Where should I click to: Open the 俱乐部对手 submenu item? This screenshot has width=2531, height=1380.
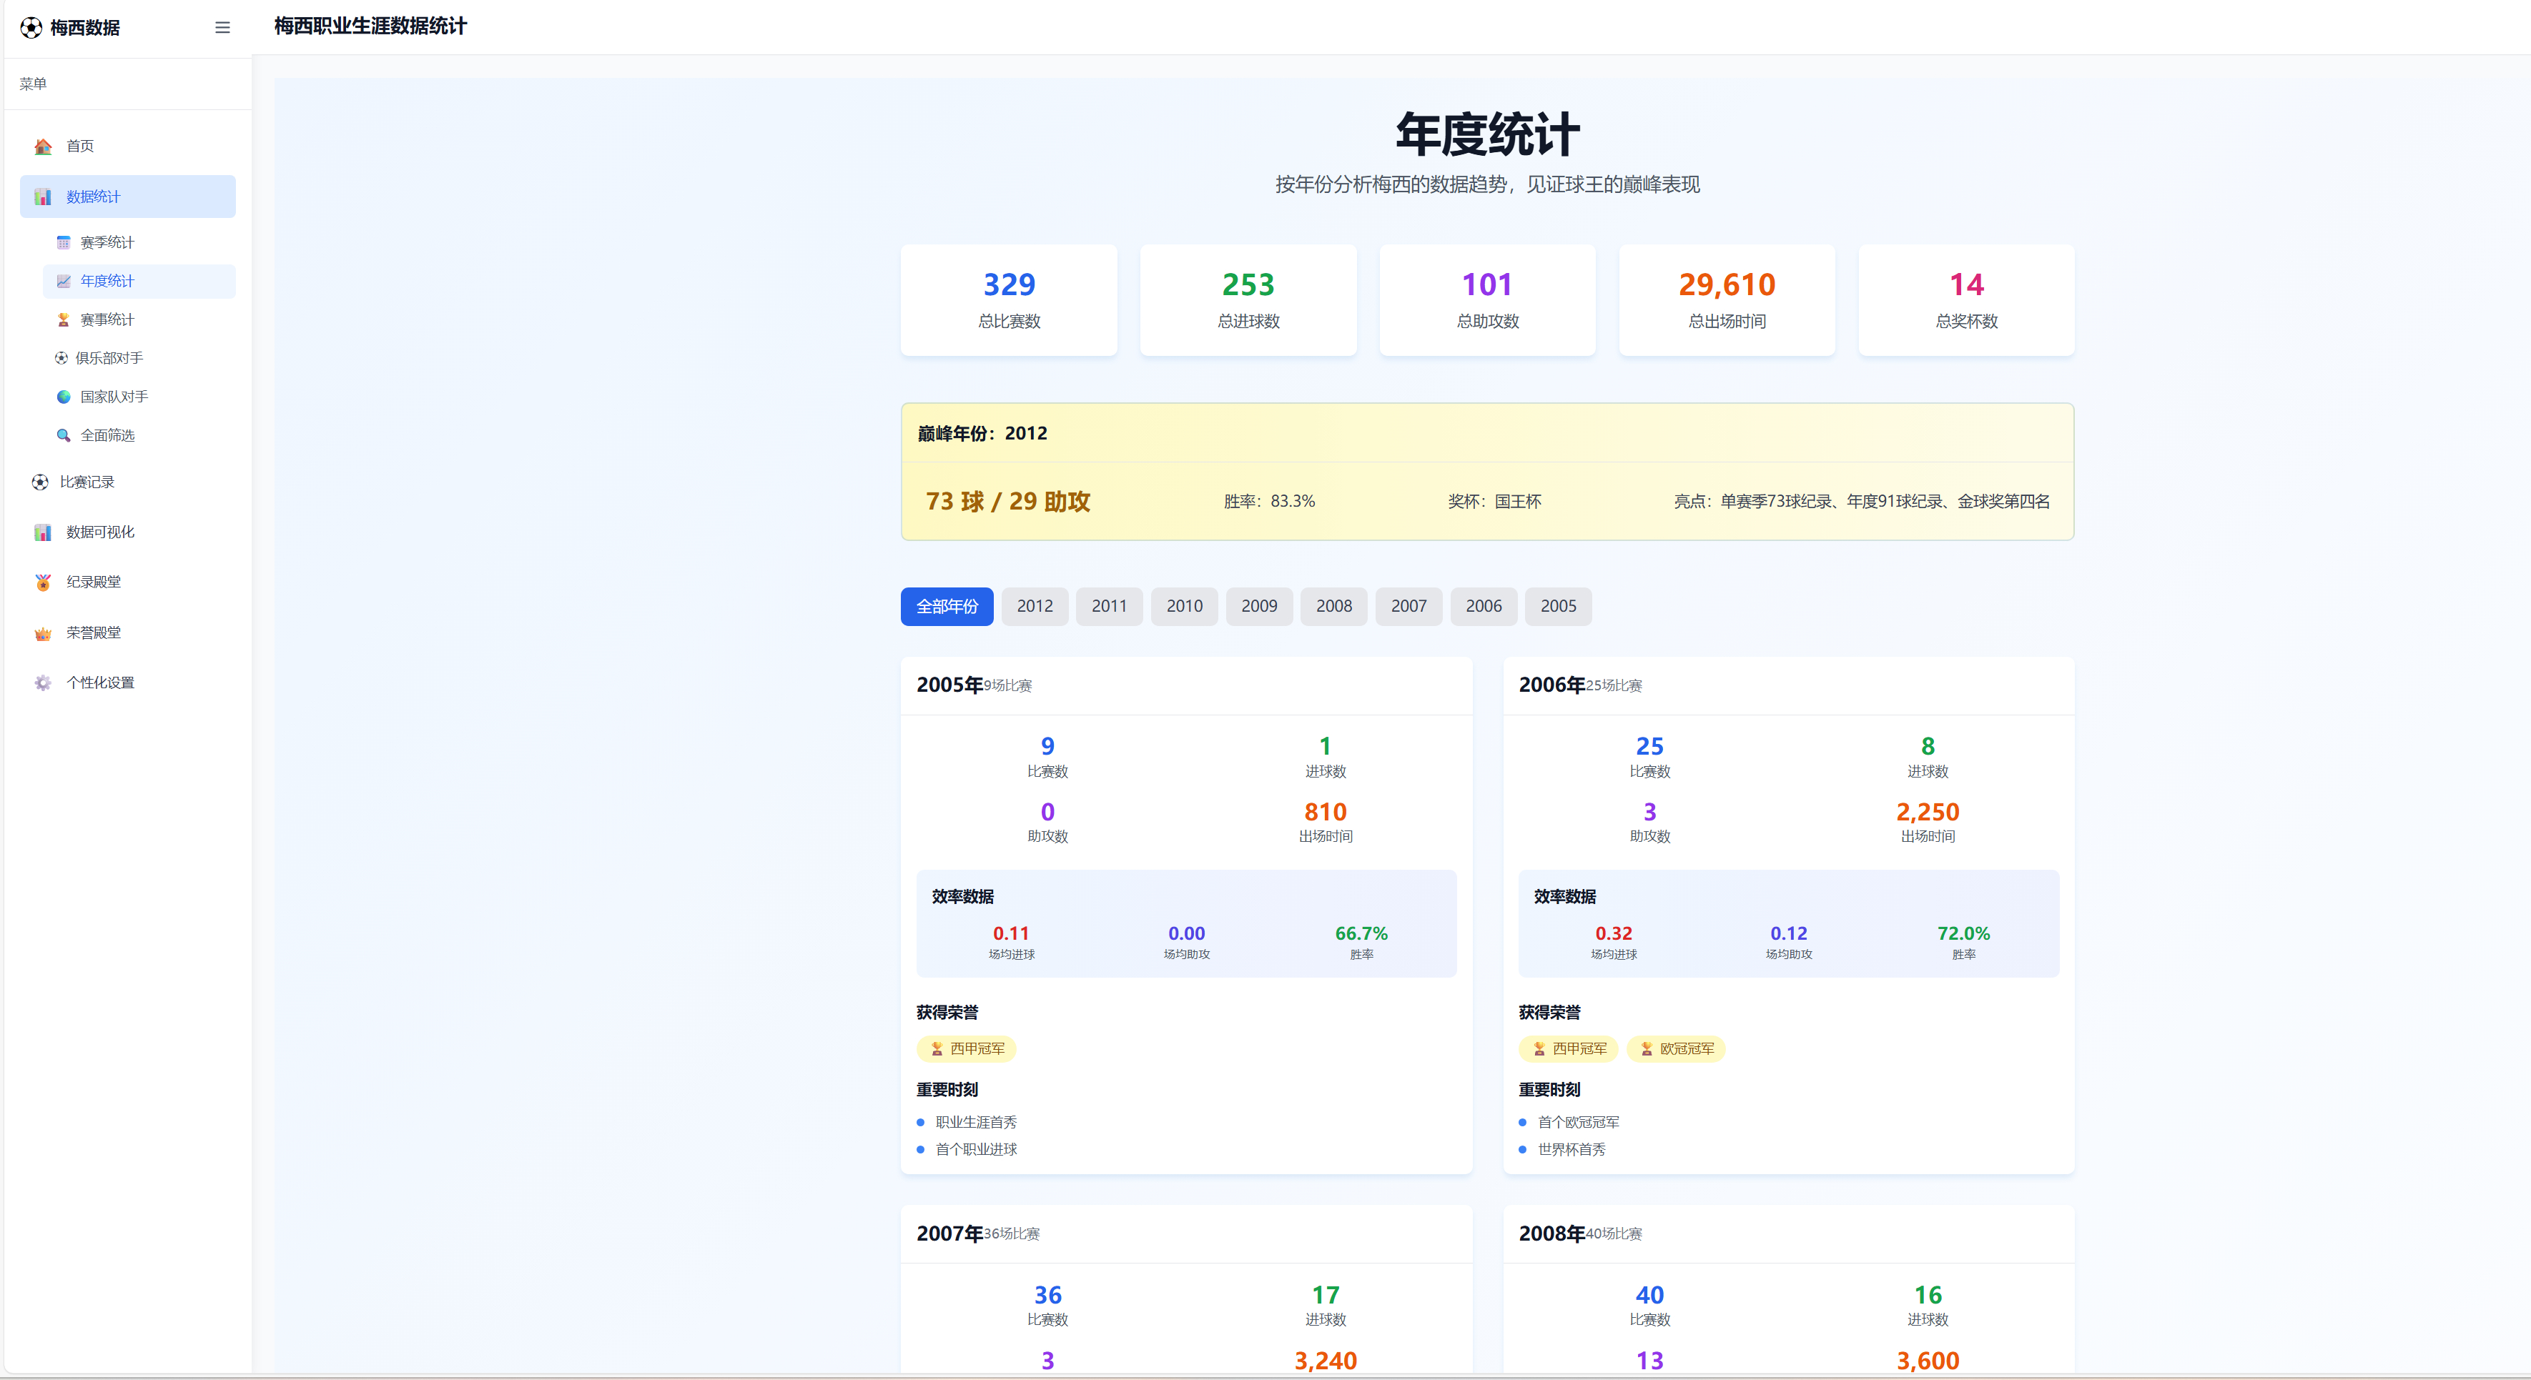click(x=139, y=359)
